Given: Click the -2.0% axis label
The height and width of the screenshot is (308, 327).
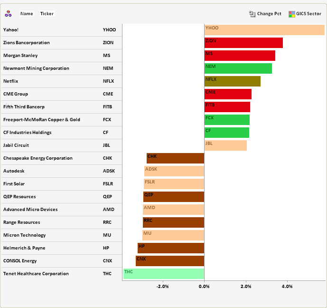Looking at the screenshot, I should tap(162, 286).
